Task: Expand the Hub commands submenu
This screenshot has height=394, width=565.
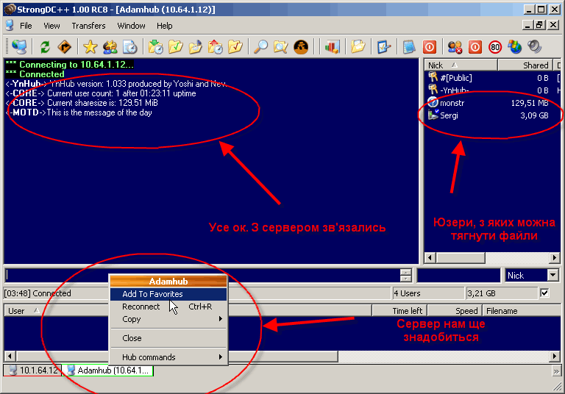Action: point(168,357)
